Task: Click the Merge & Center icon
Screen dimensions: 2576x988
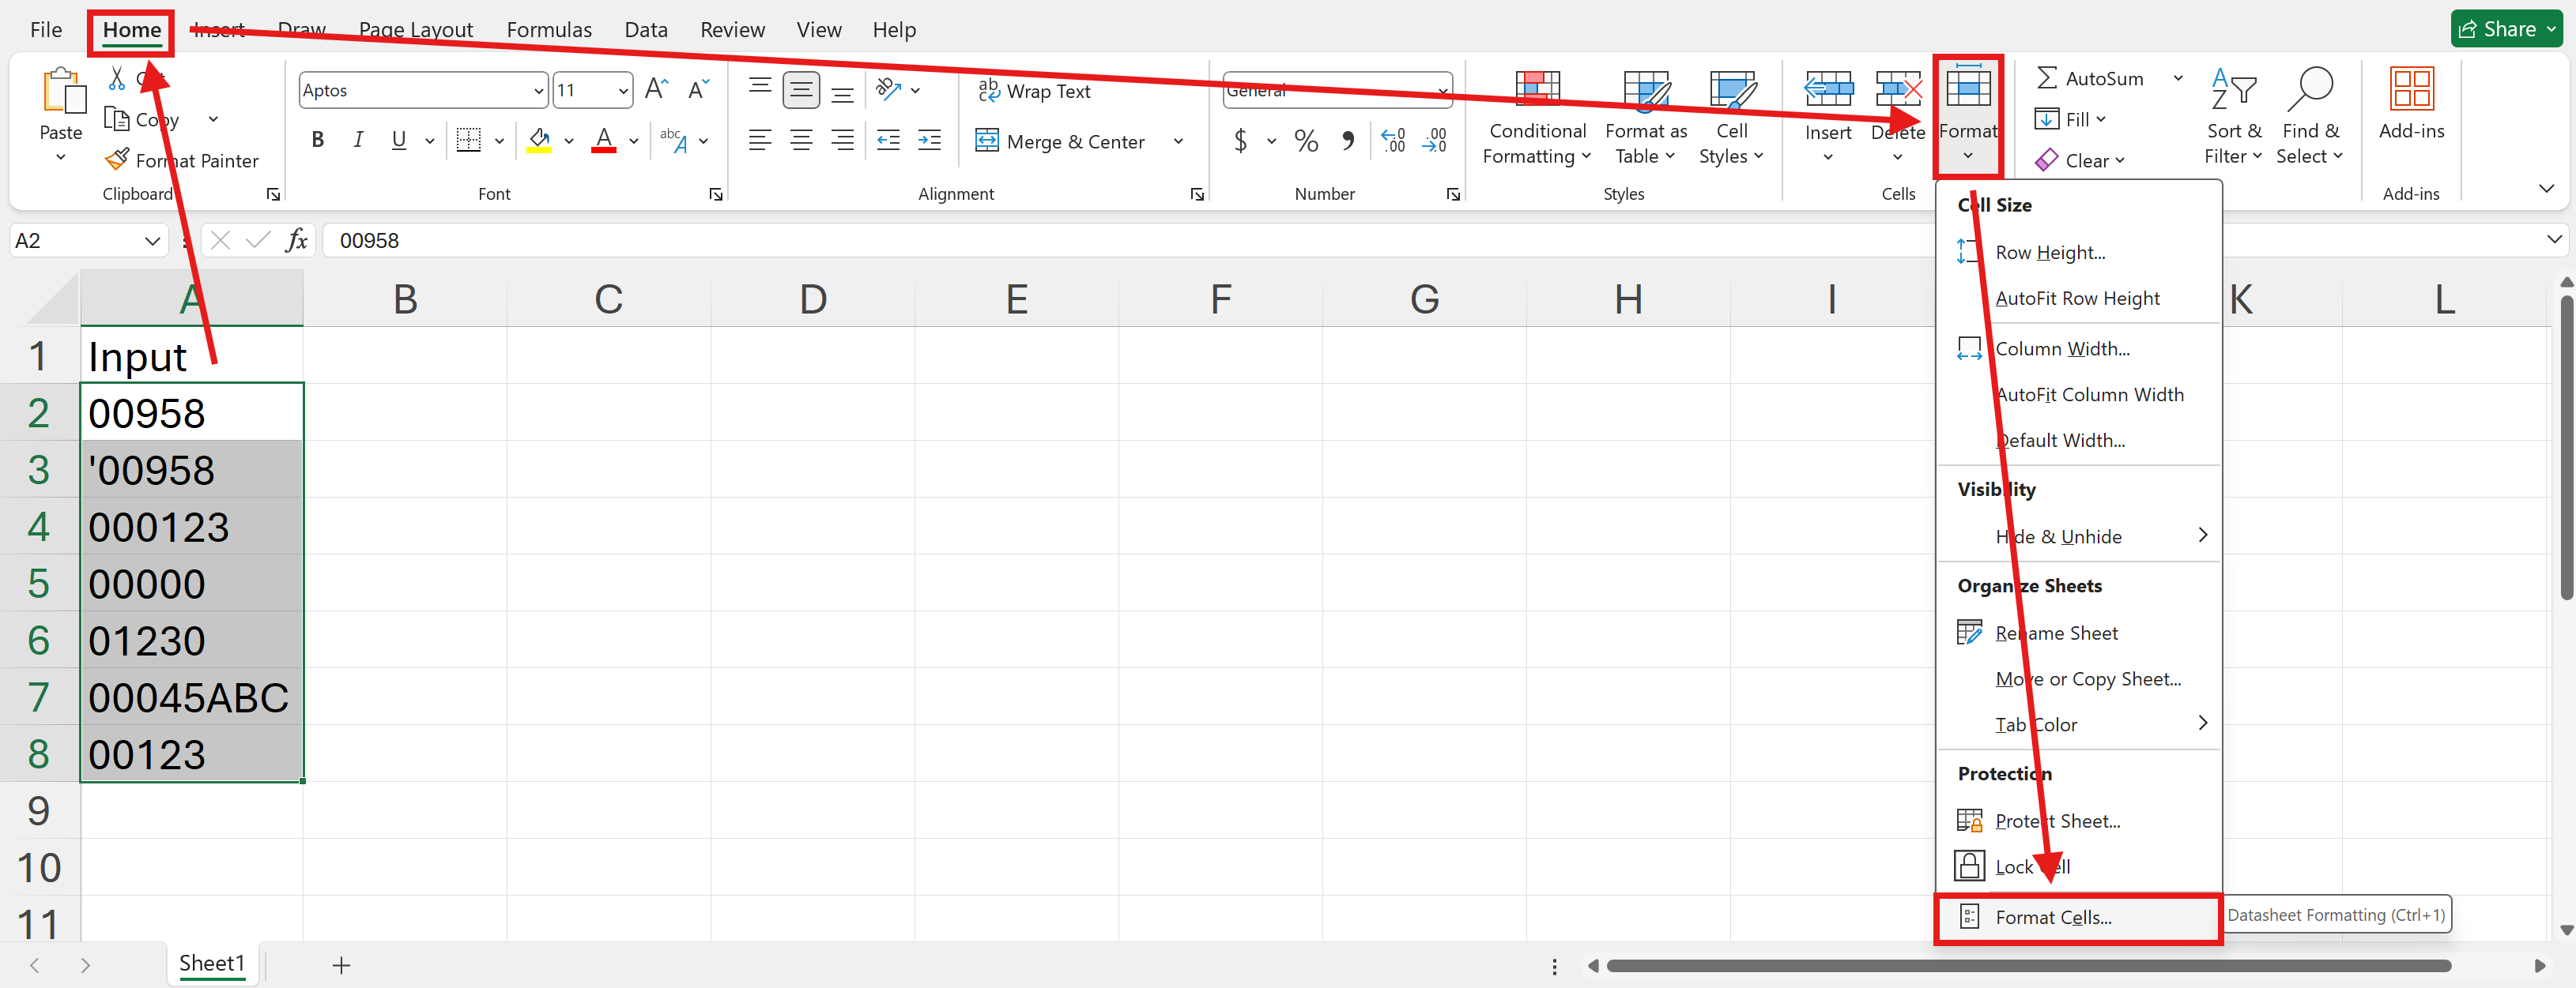Action: 987,141
